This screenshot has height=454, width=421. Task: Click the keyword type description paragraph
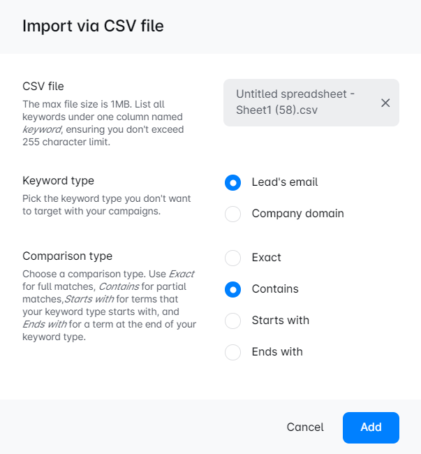pos(106,205)
